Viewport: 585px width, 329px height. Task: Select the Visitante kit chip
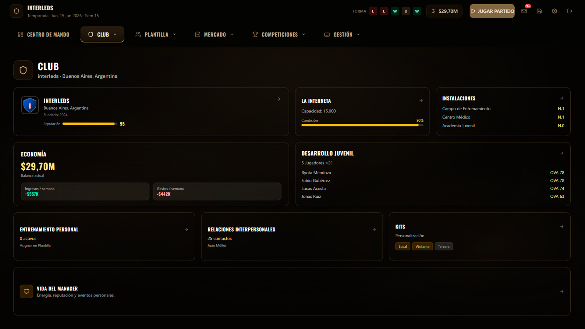422,246
